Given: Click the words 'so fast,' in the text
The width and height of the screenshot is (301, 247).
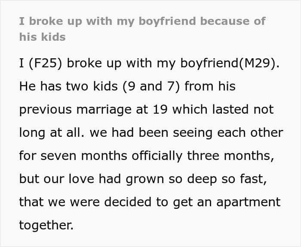Looking at the screenshot, I should tap(244, 179).
